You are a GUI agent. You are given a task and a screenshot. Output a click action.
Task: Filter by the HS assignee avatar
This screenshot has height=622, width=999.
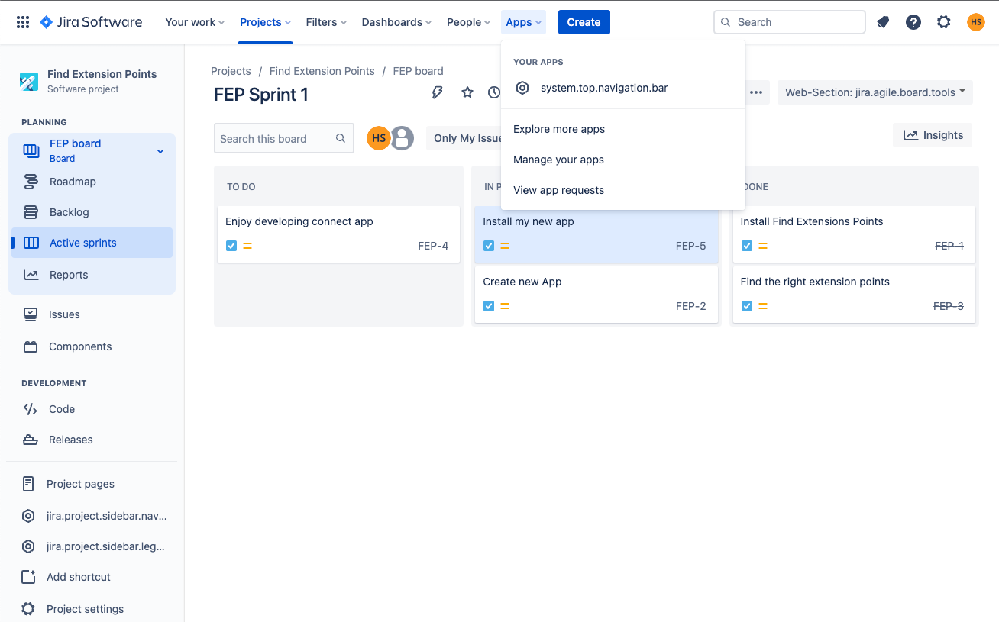pyautogui.click(x=379, y=138)
